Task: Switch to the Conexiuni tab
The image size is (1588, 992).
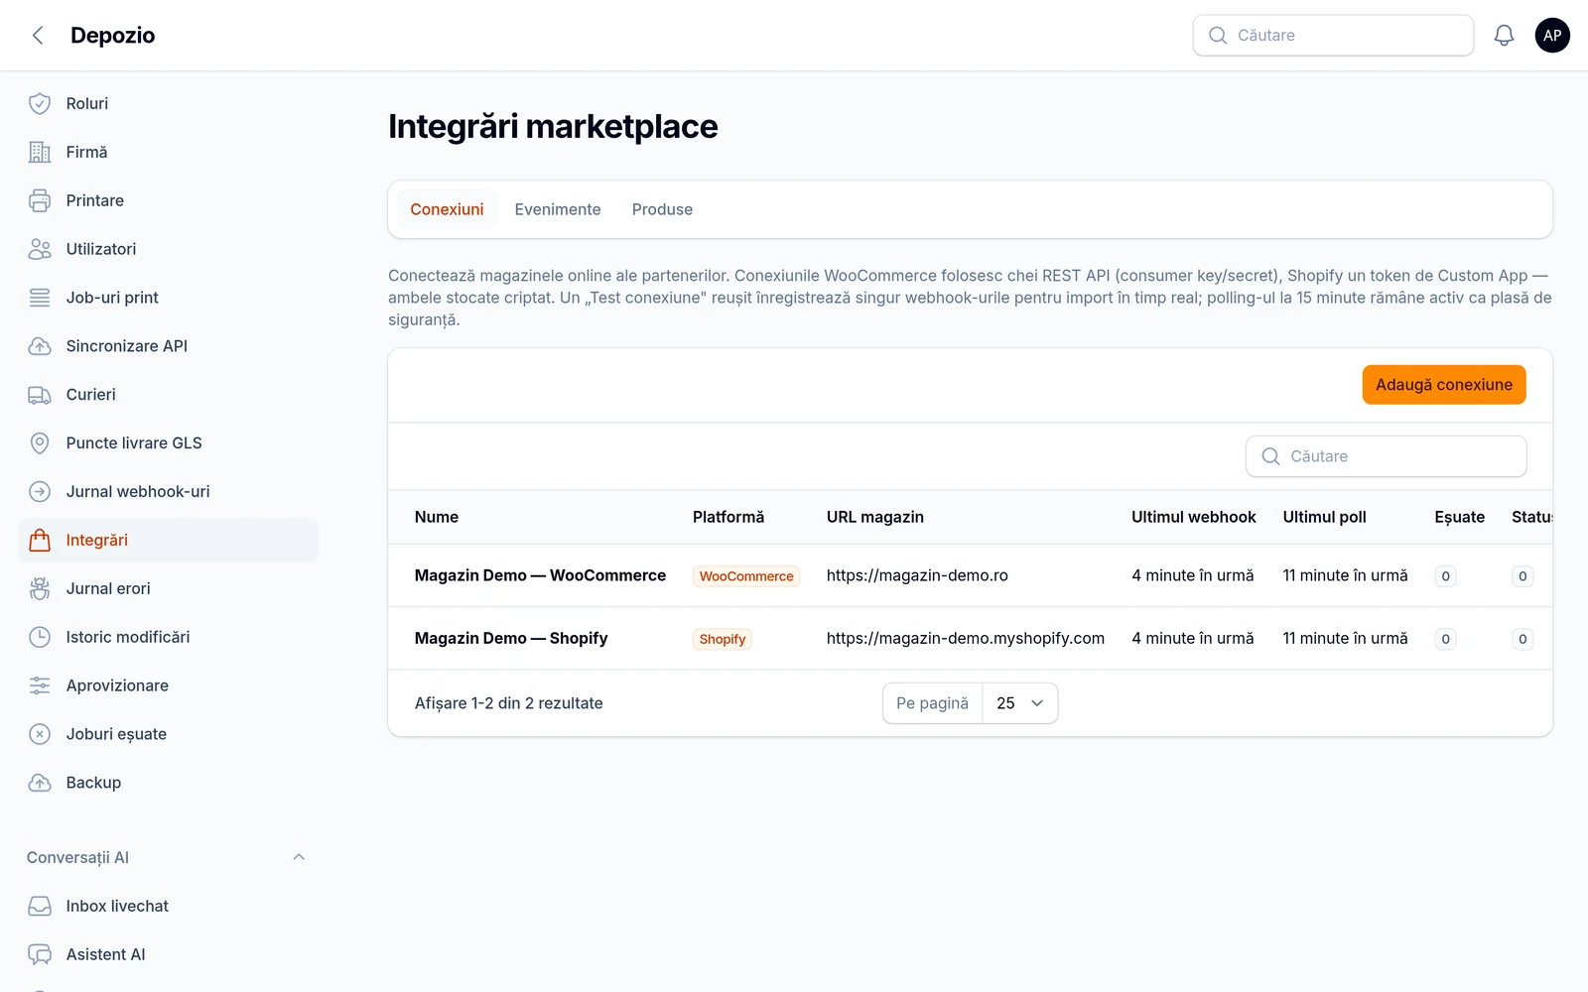Action: click(x=447, y=209)
